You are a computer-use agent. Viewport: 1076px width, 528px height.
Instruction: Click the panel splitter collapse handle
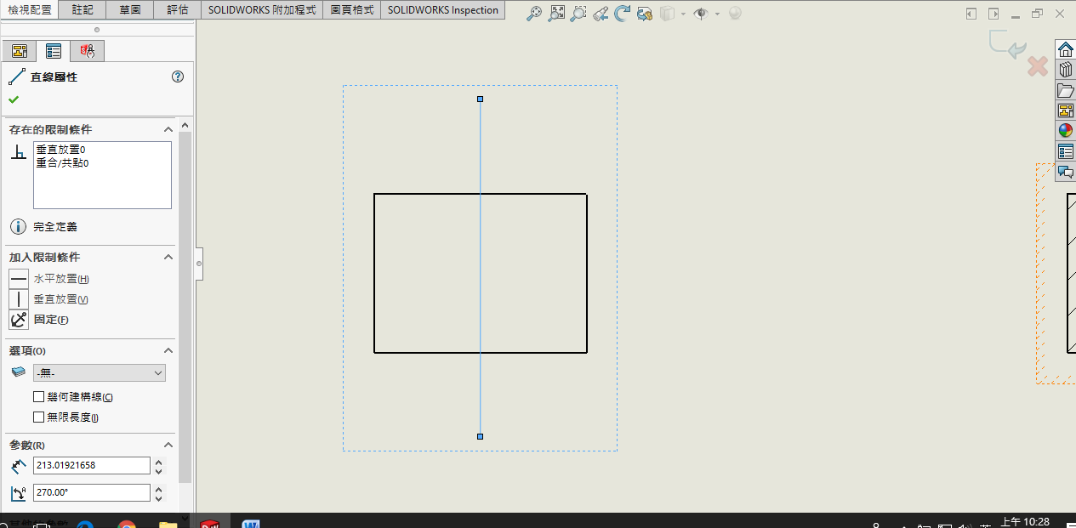(x=199, y=264)
